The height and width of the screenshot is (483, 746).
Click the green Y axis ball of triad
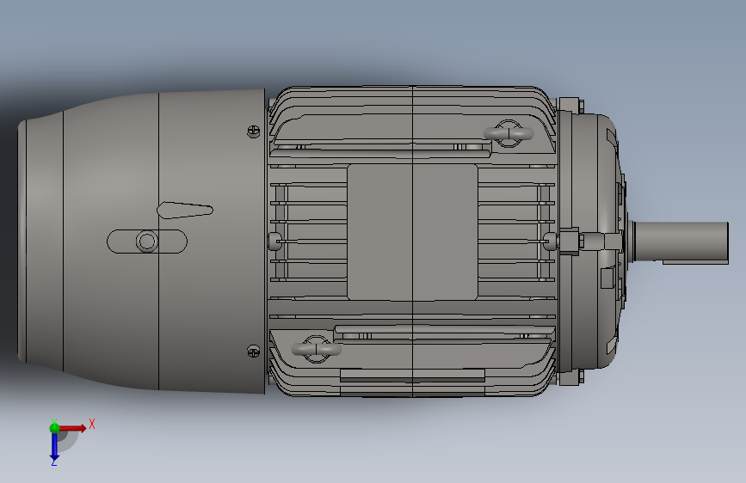tap(54, 427)
